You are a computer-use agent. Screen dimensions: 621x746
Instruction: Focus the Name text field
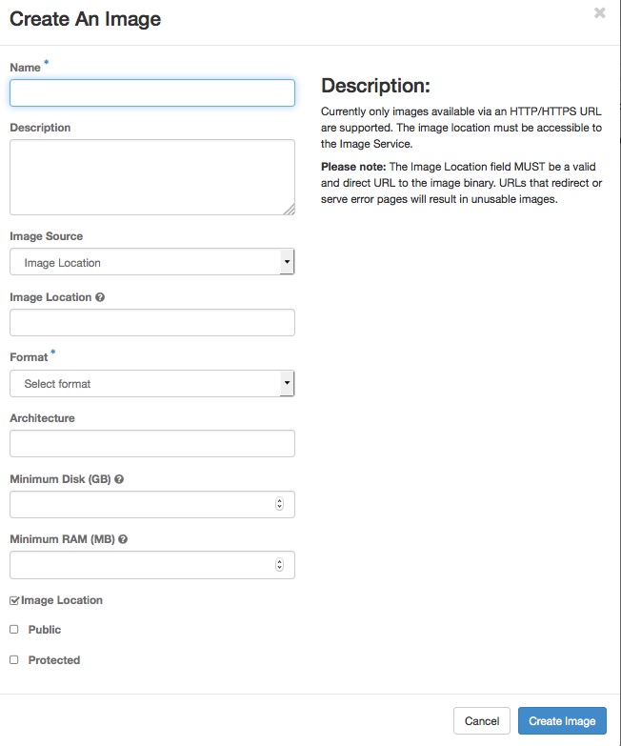(x=152, y=92)
